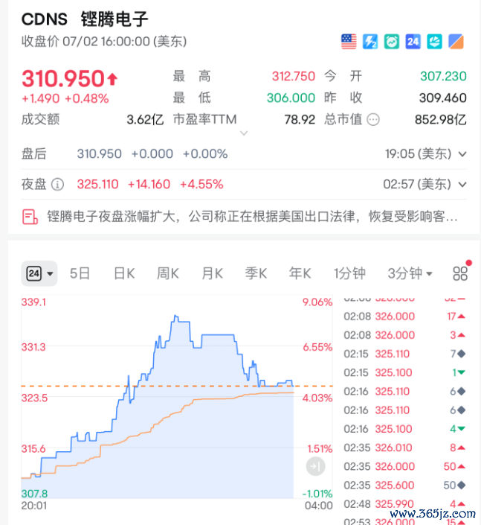The image size is (481, 525).
Task: Tap the 夜盘 info circle icon
Action: coord(57,184)
